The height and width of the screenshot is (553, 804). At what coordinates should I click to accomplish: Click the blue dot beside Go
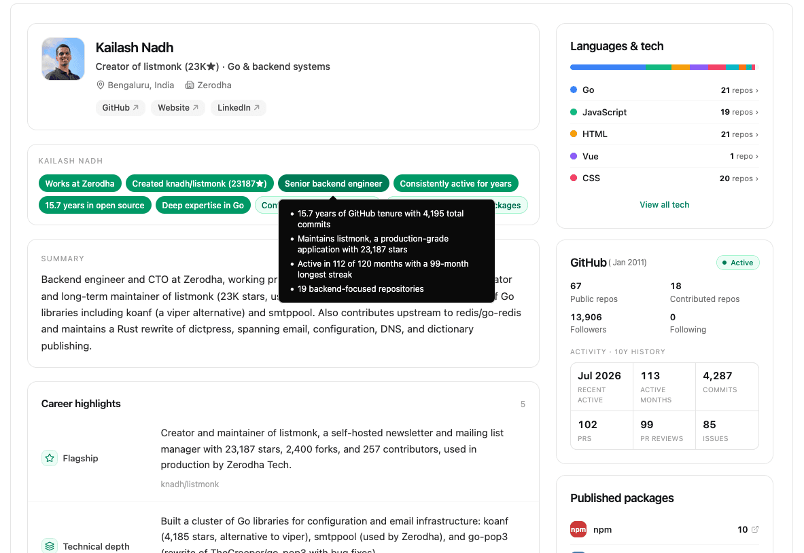(x=574, y=90)
